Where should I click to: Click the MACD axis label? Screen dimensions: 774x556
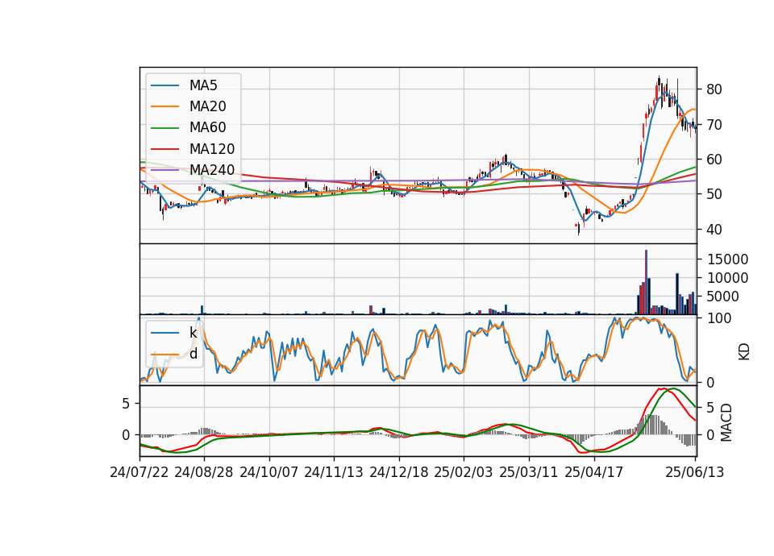[x=726, y=422]
